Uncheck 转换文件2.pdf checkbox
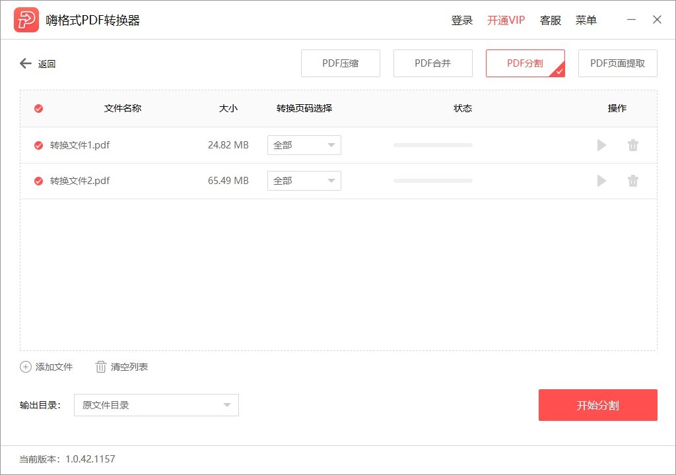Viewport: 676px width, 475px height. [38, 181]
